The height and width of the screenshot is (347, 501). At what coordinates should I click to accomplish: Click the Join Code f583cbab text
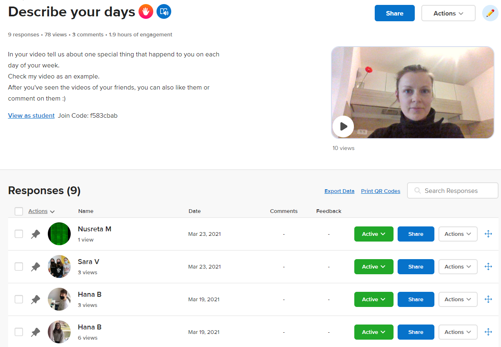coord(87,116)
